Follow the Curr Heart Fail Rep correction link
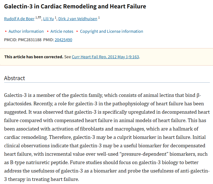 105,57
